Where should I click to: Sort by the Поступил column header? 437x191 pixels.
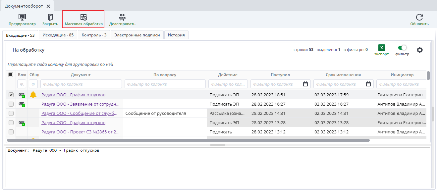280,75
